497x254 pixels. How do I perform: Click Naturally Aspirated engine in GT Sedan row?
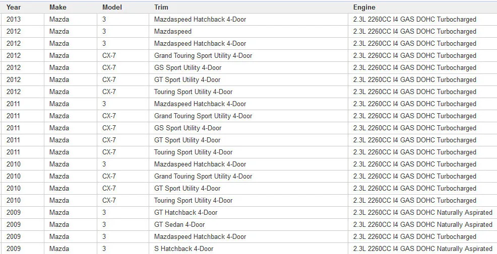(x=422, y=225)
